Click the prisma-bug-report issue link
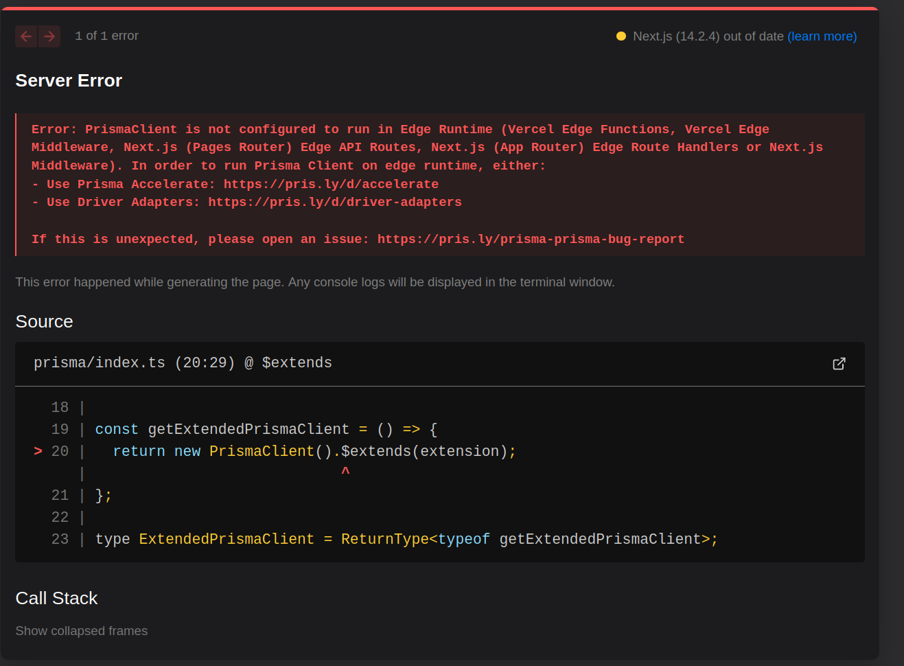904x666 pixels. click(530, 238)
